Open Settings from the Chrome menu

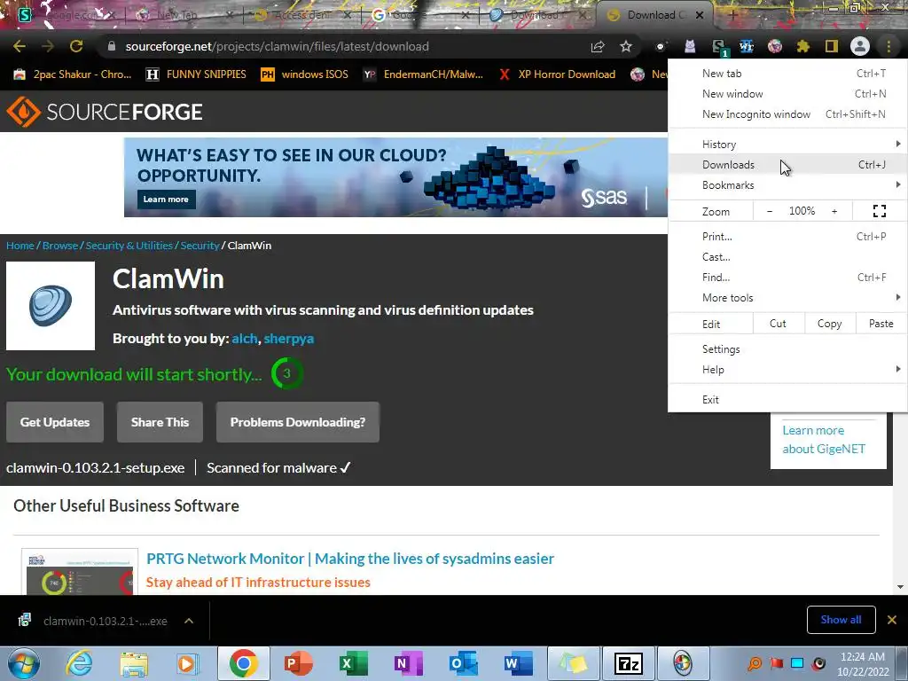[787, 349]
